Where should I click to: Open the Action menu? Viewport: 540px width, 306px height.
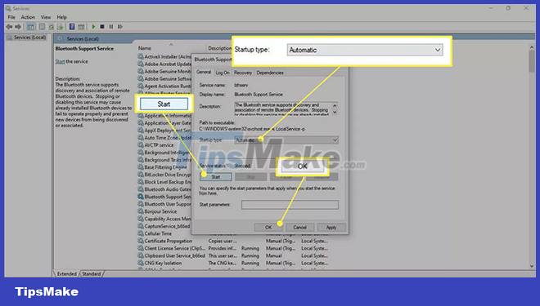coord(28,17)
